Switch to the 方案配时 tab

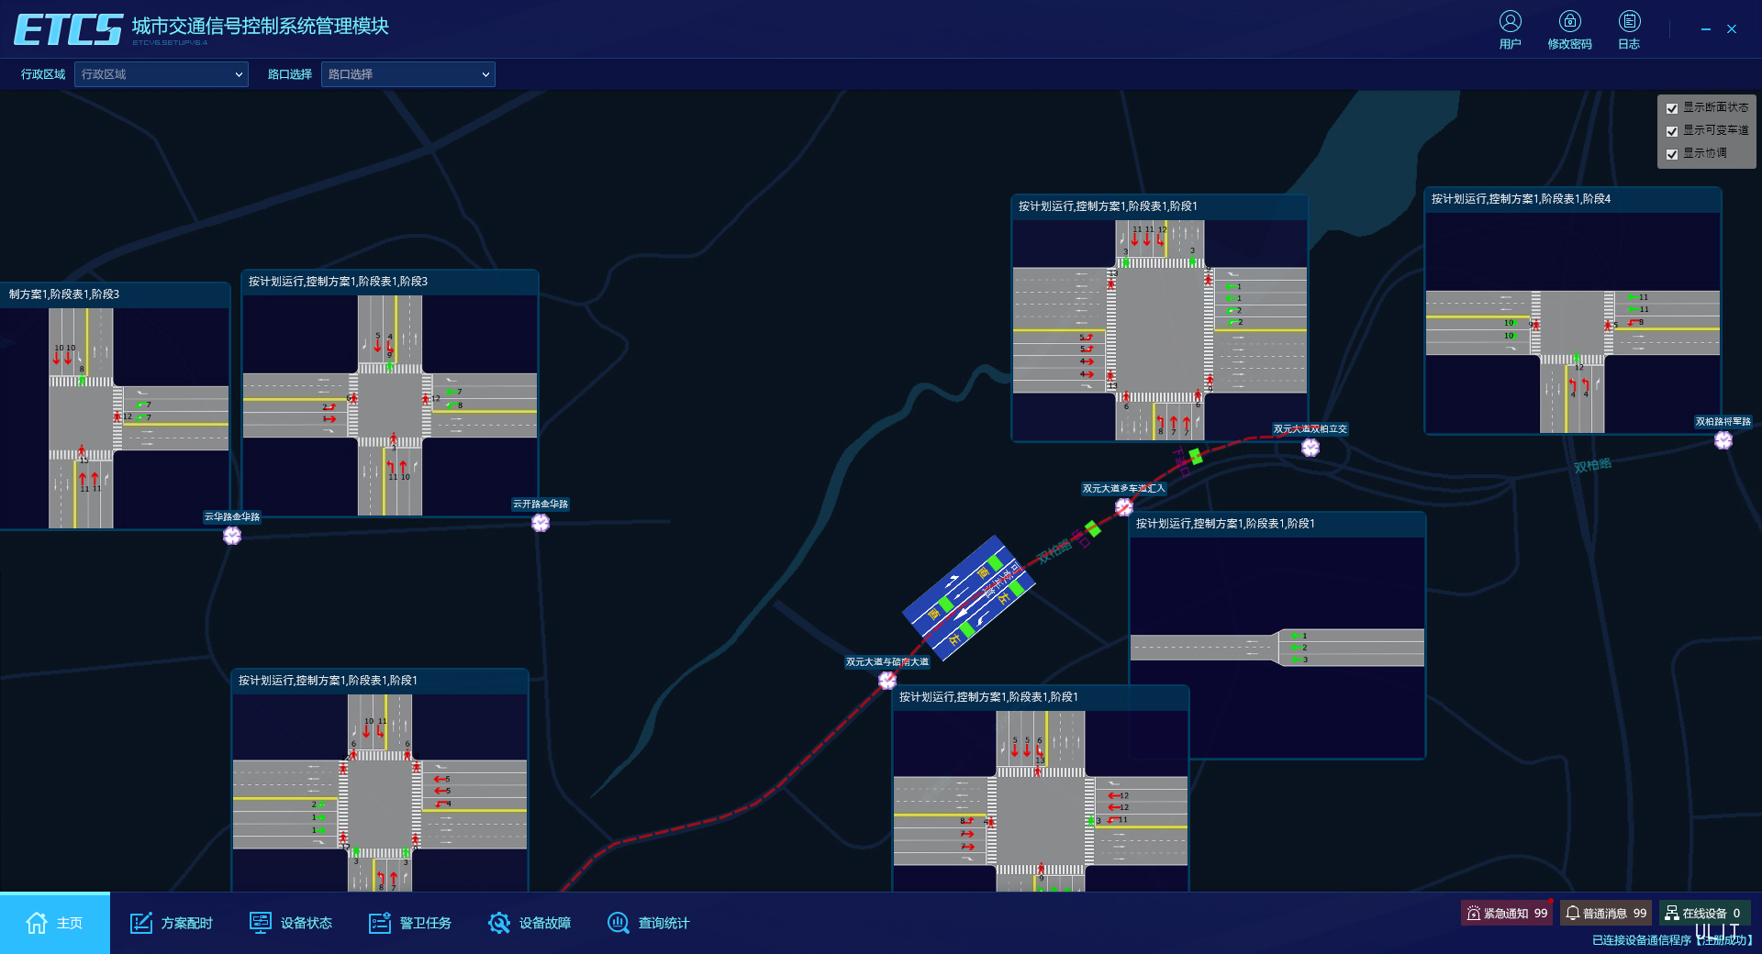(x=172, y=923)
